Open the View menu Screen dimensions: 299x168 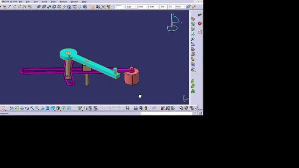pos(36,2)
